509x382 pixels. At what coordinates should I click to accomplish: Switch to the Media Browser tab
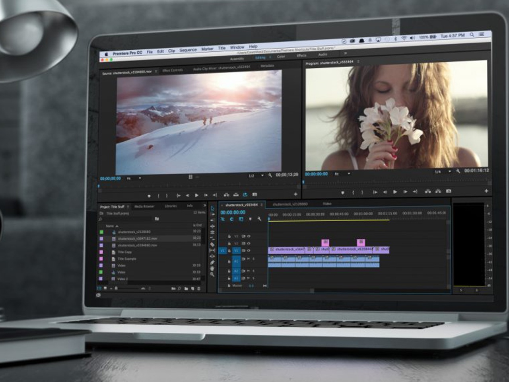(144, 206)
